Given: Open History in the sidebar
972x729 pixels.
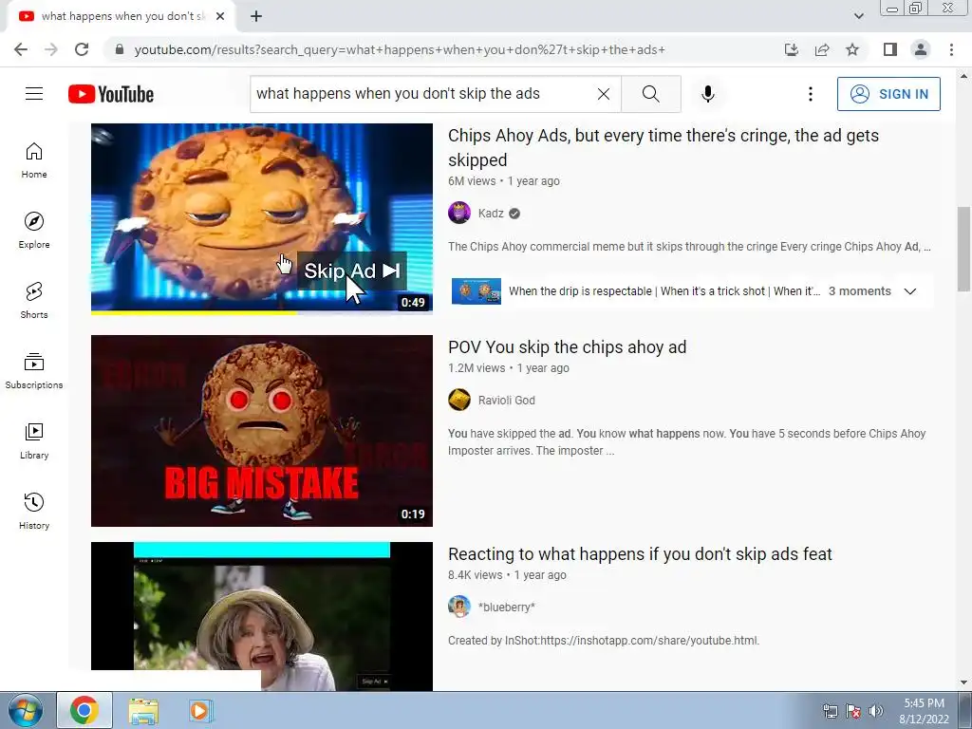Looking at the screenshot, I should coord(34,511).
